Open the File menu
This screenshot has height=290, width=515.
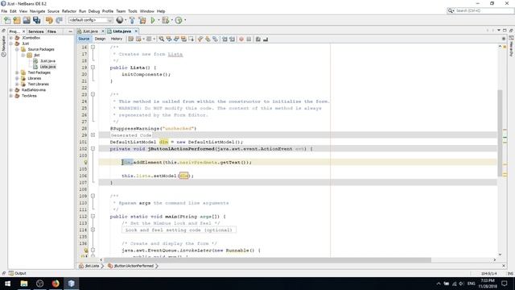(4, 11)
